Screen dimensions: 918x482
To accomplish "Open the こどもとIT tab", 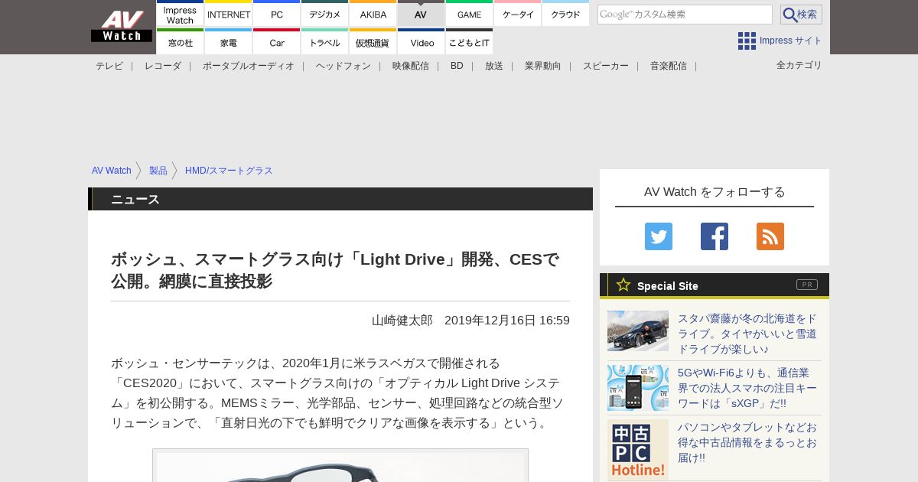I will point(470,42).
